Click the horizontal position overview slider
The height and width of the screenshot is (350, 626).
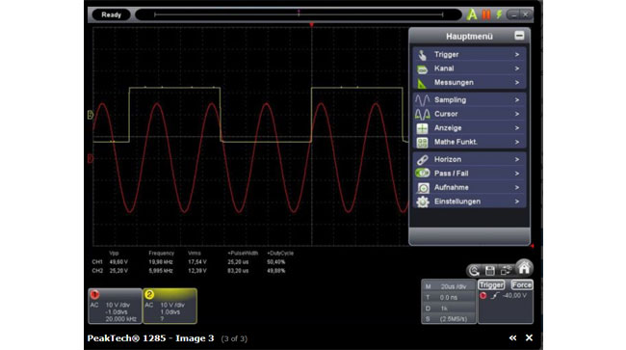tap(299, 14)
